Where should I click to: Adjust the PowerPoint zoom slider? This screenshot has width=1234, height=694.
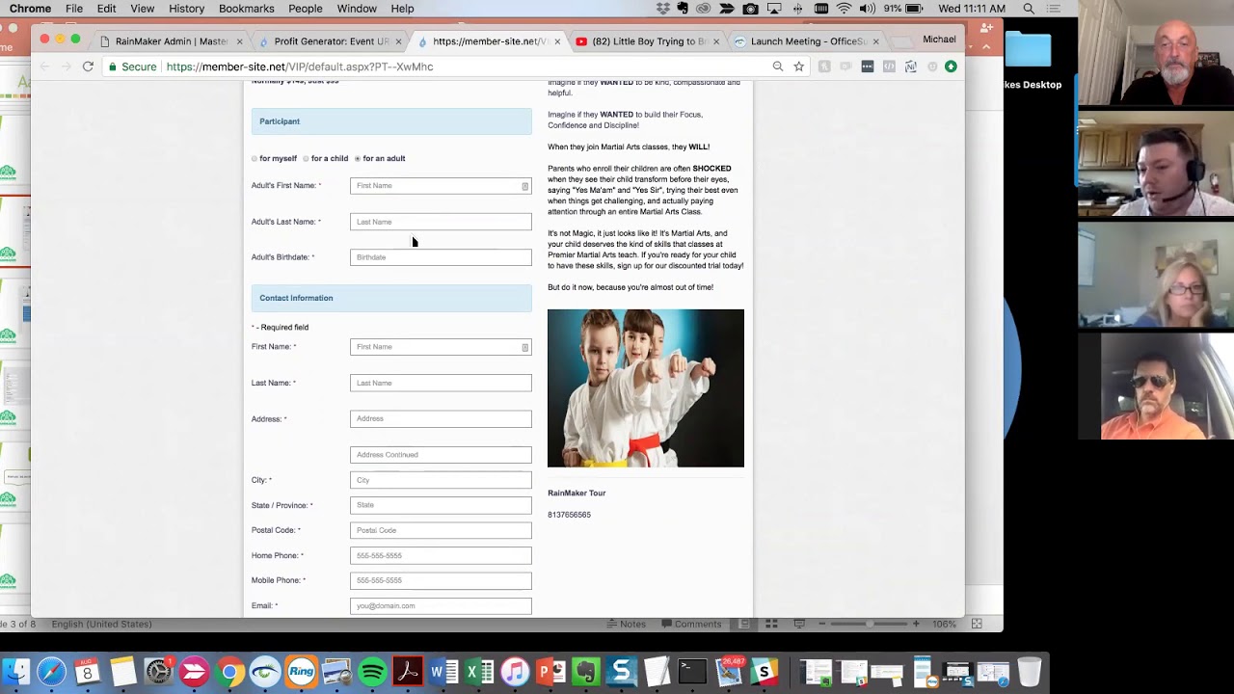tap(869, 624)
